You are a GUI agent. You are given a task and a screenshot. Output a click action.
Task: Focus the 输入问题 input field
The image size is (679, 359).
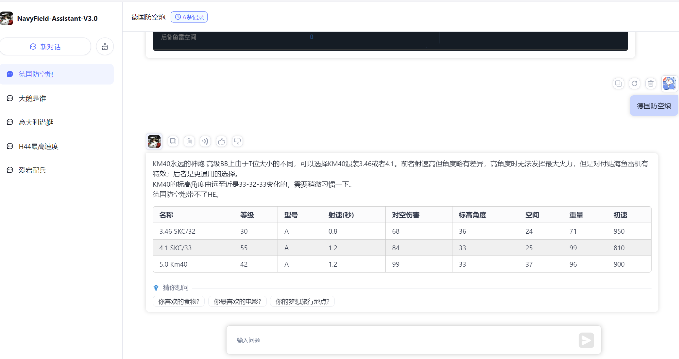pyautogui.click(x=402, y=340)
